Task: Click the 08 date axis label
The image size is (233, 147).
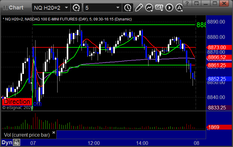Action: pyautogui.click(x=197, y=143)
